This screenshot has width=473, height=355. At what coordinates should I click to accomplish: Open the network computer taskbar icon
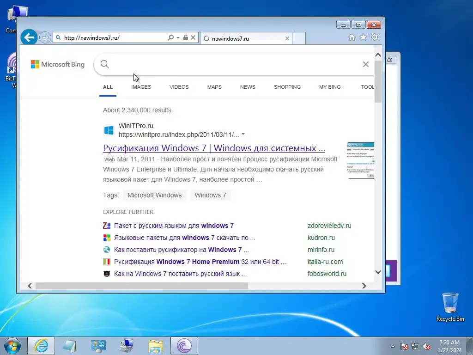pos(127,346)
